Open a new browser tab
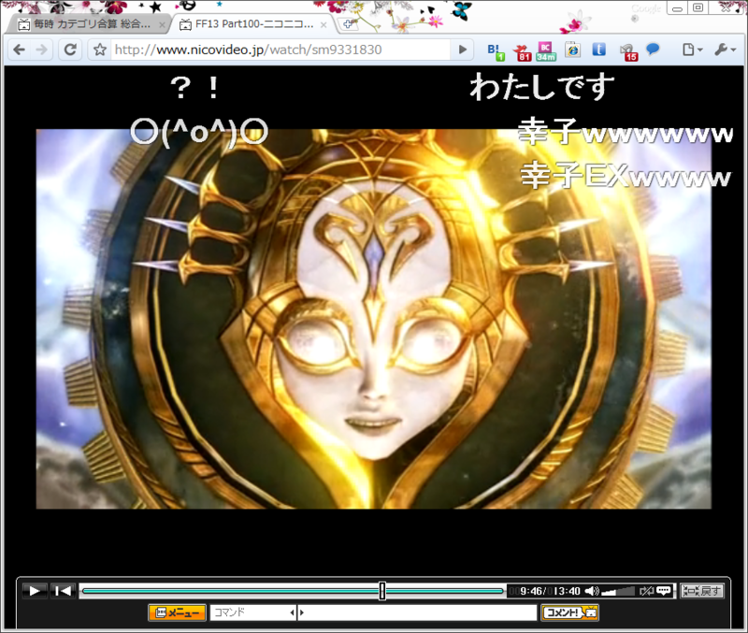This screenshot has width=748, height=633. coord(348,24)
